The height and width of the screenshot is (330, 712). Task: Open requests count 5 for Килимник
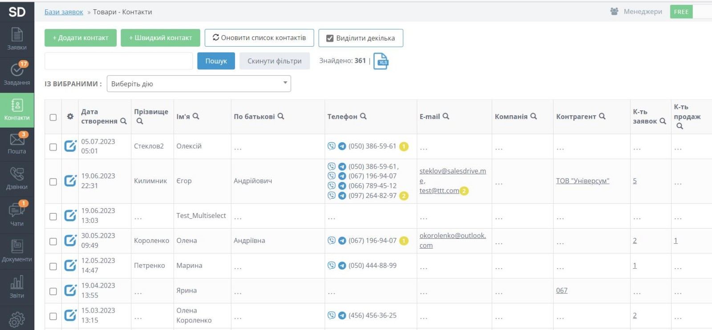(635, 181)
